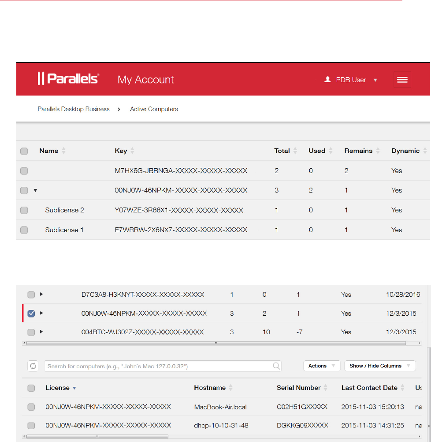Click serial number DGKKG09XXXXX
The height and width of the screenshot is (442, 431).
click(302, 425)
